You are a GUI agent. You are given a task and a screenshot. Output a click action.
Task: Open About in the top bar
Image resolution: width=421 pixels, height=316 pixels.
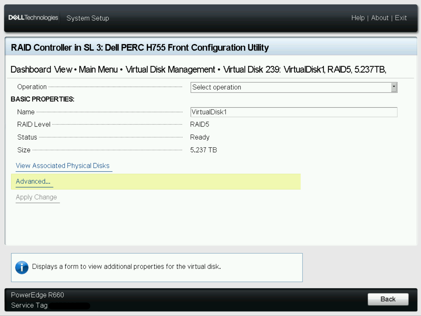[x=380, y=18]
